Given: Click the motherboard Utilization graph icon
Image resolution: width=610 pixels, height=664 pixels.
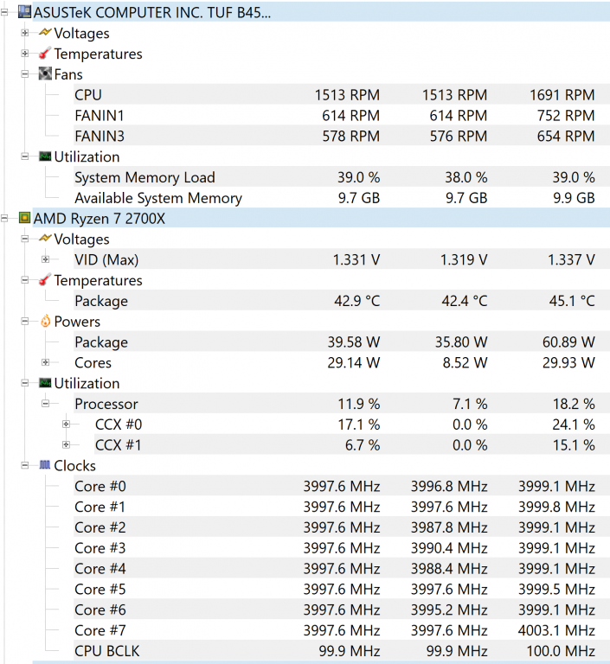Looking at the screenshot, I should [x=45, y=156].
